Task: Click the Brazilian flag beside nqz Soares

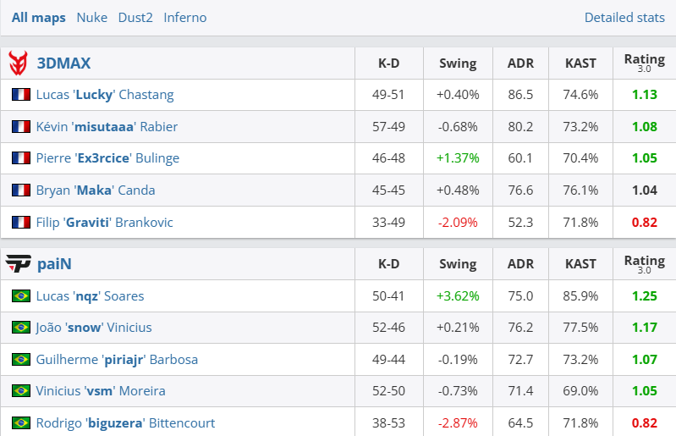Action: pyautogui.click(x=21, y=296)
